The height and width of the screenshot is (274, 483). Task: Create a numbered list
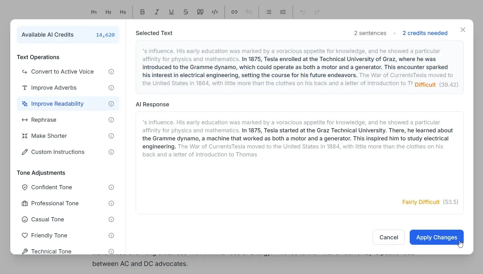(283, 12)
